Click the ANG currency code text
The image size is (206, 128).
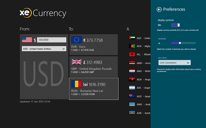pyautogui.click(x=139, y=71)
